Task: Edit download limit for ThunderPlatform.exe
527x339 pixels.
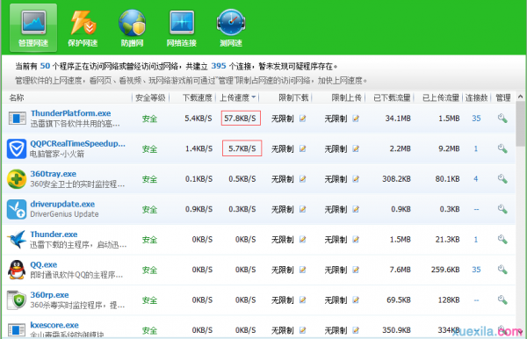Action: [302, 119]
